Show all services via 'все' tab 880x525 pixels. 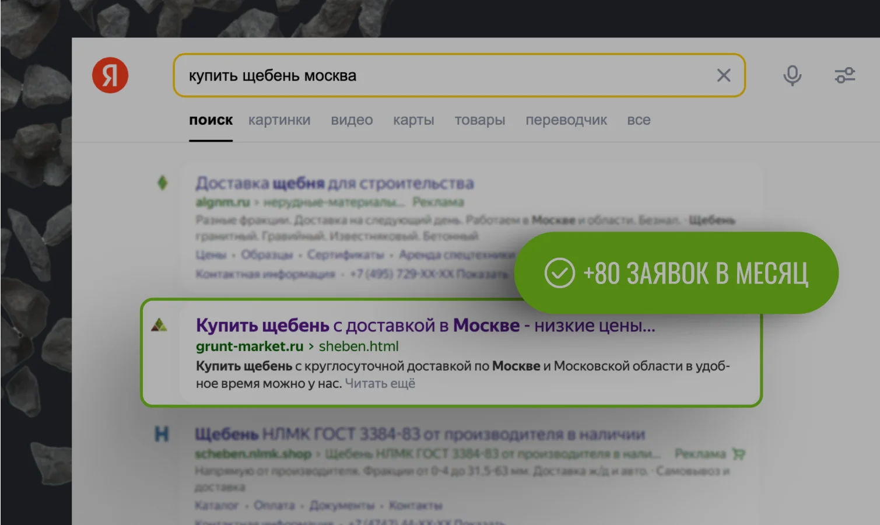pyautogui.click(x=639, y=120)
